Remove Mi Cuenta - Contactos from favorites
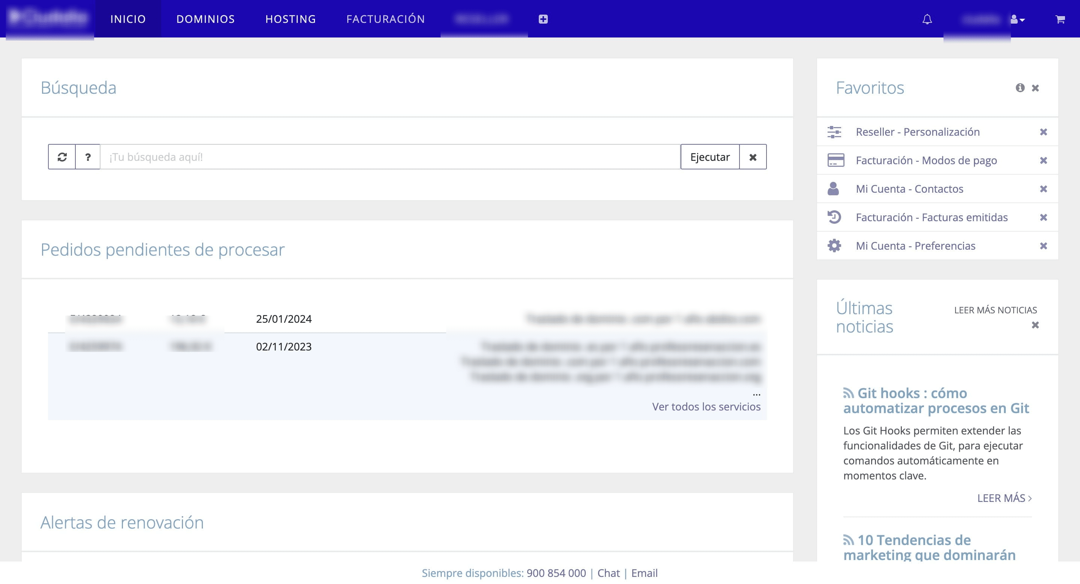The width and height of the screenshot is (1080, 584). (1044, 189)
